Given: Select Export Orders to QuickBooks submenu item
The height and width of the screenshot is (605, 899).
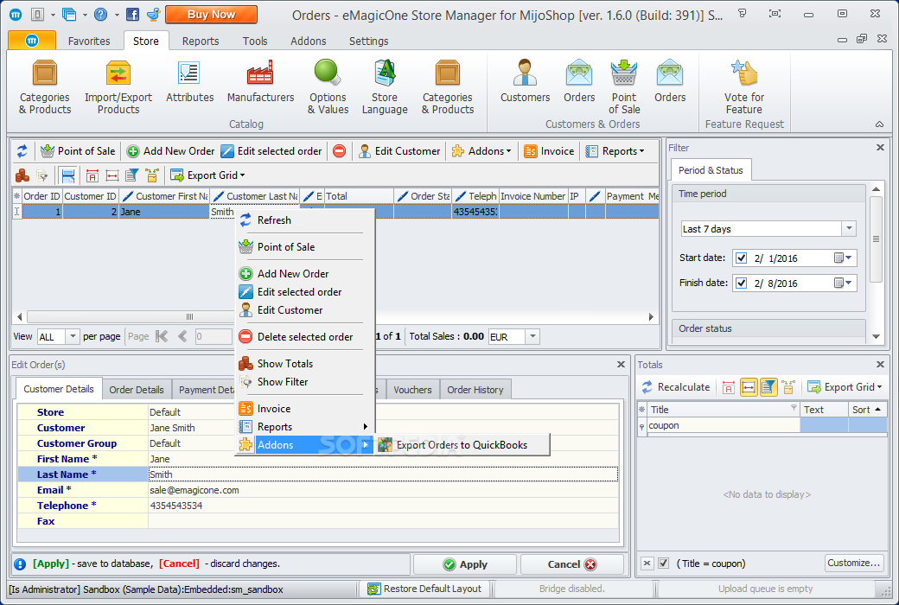Looking at the screenshot, I should pos(462,445).
